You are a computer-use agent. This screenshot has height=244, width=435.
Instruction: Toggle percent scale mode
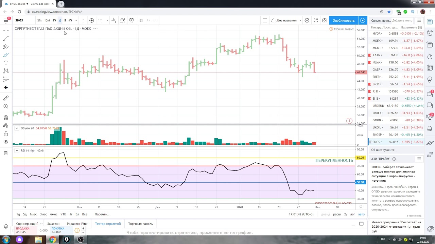[345, 214]
